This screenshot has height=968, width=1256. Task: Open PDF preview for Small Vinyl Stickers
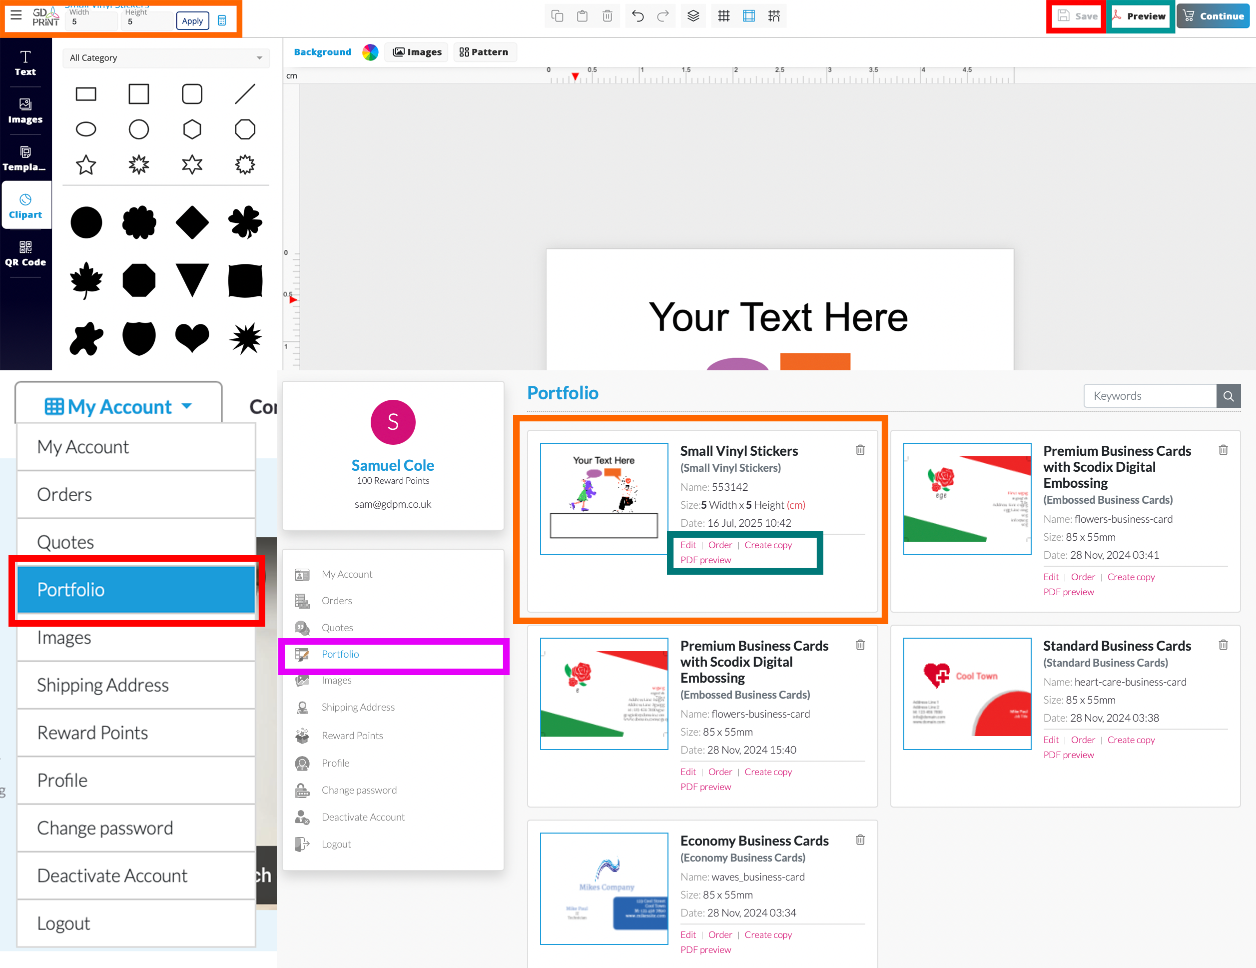click(705, 560)
